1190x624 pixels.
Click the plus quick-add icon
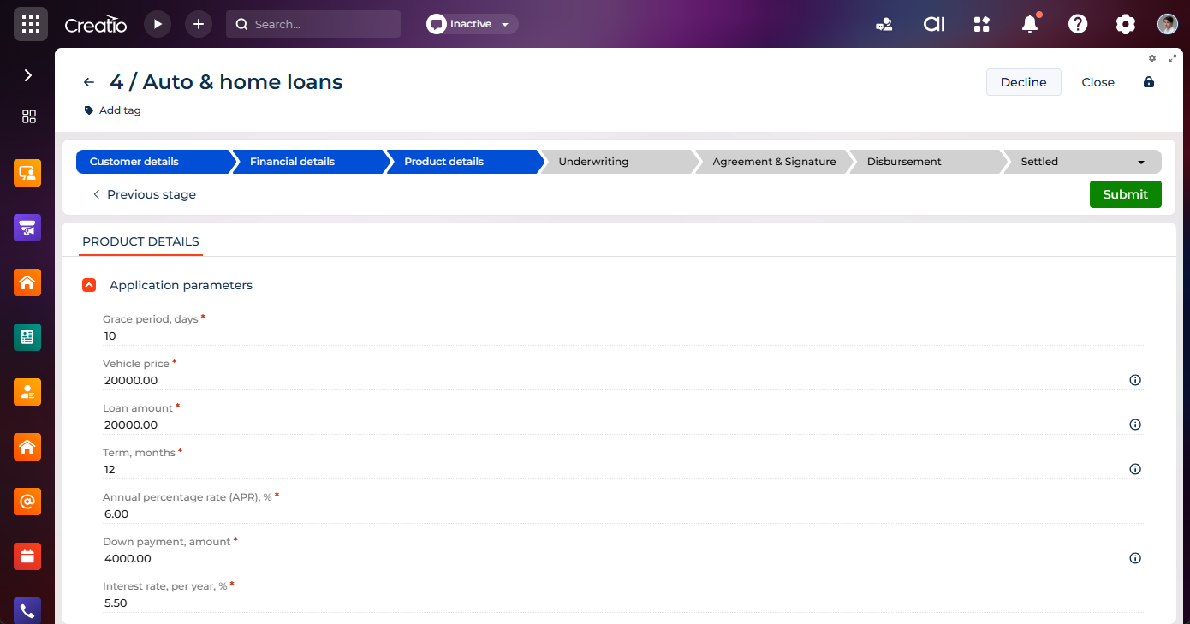(199, 24)
